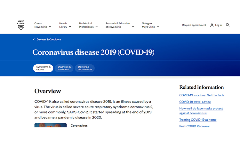Expand the Care at Mayo Clinic chevron
The height and width of the screenshot is (144, 240).
(x=50, y=27)
